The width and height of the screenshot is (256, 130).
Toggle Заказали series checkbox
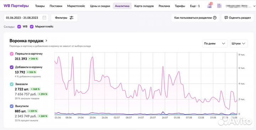12,84
